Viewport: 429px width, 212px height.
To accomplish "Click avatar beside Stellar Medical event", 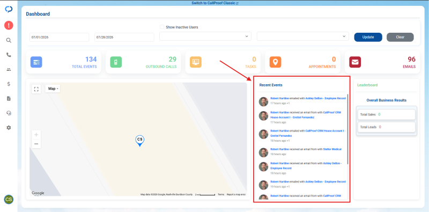I will pos(263,152).
